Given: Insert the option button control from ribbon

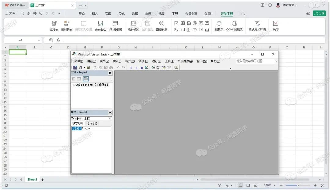Looking at the screenshot, I should point(195,23).
